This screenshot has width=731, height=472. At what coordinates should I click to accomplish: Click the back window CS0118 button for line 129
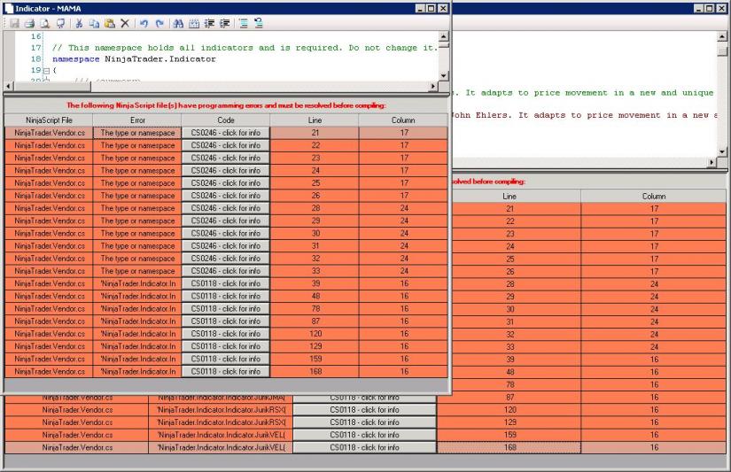click(x=364, y=422)
